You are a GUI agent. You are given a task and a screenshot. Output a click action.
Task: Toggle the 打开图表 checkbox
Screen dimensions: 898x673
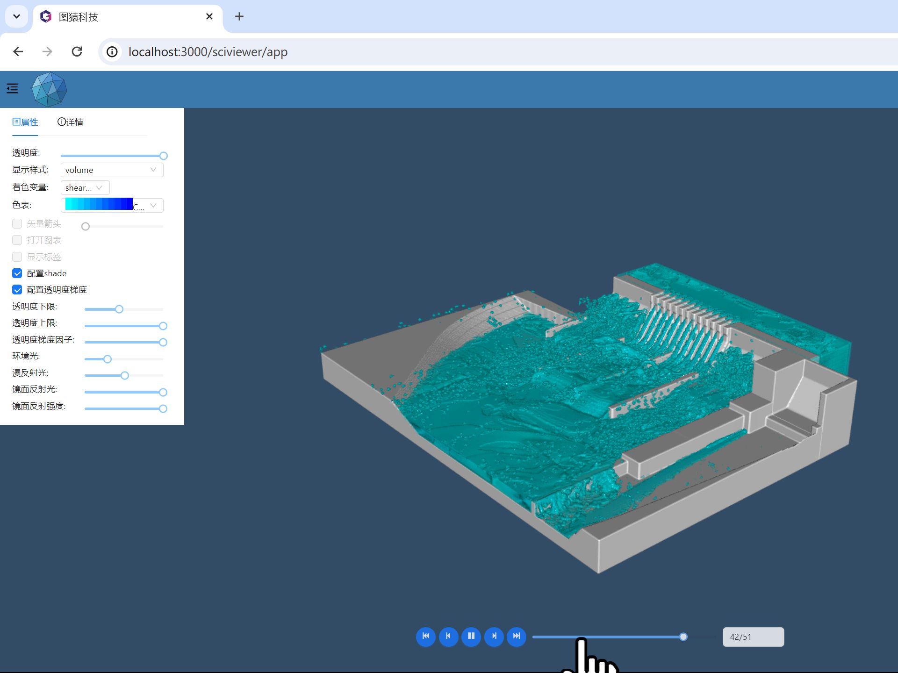pyautogui.click(x=17, y=240)
